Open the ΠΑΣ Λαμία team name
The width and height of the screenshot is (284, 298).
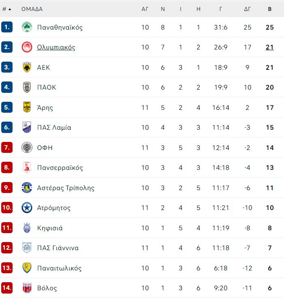(54, 127)
